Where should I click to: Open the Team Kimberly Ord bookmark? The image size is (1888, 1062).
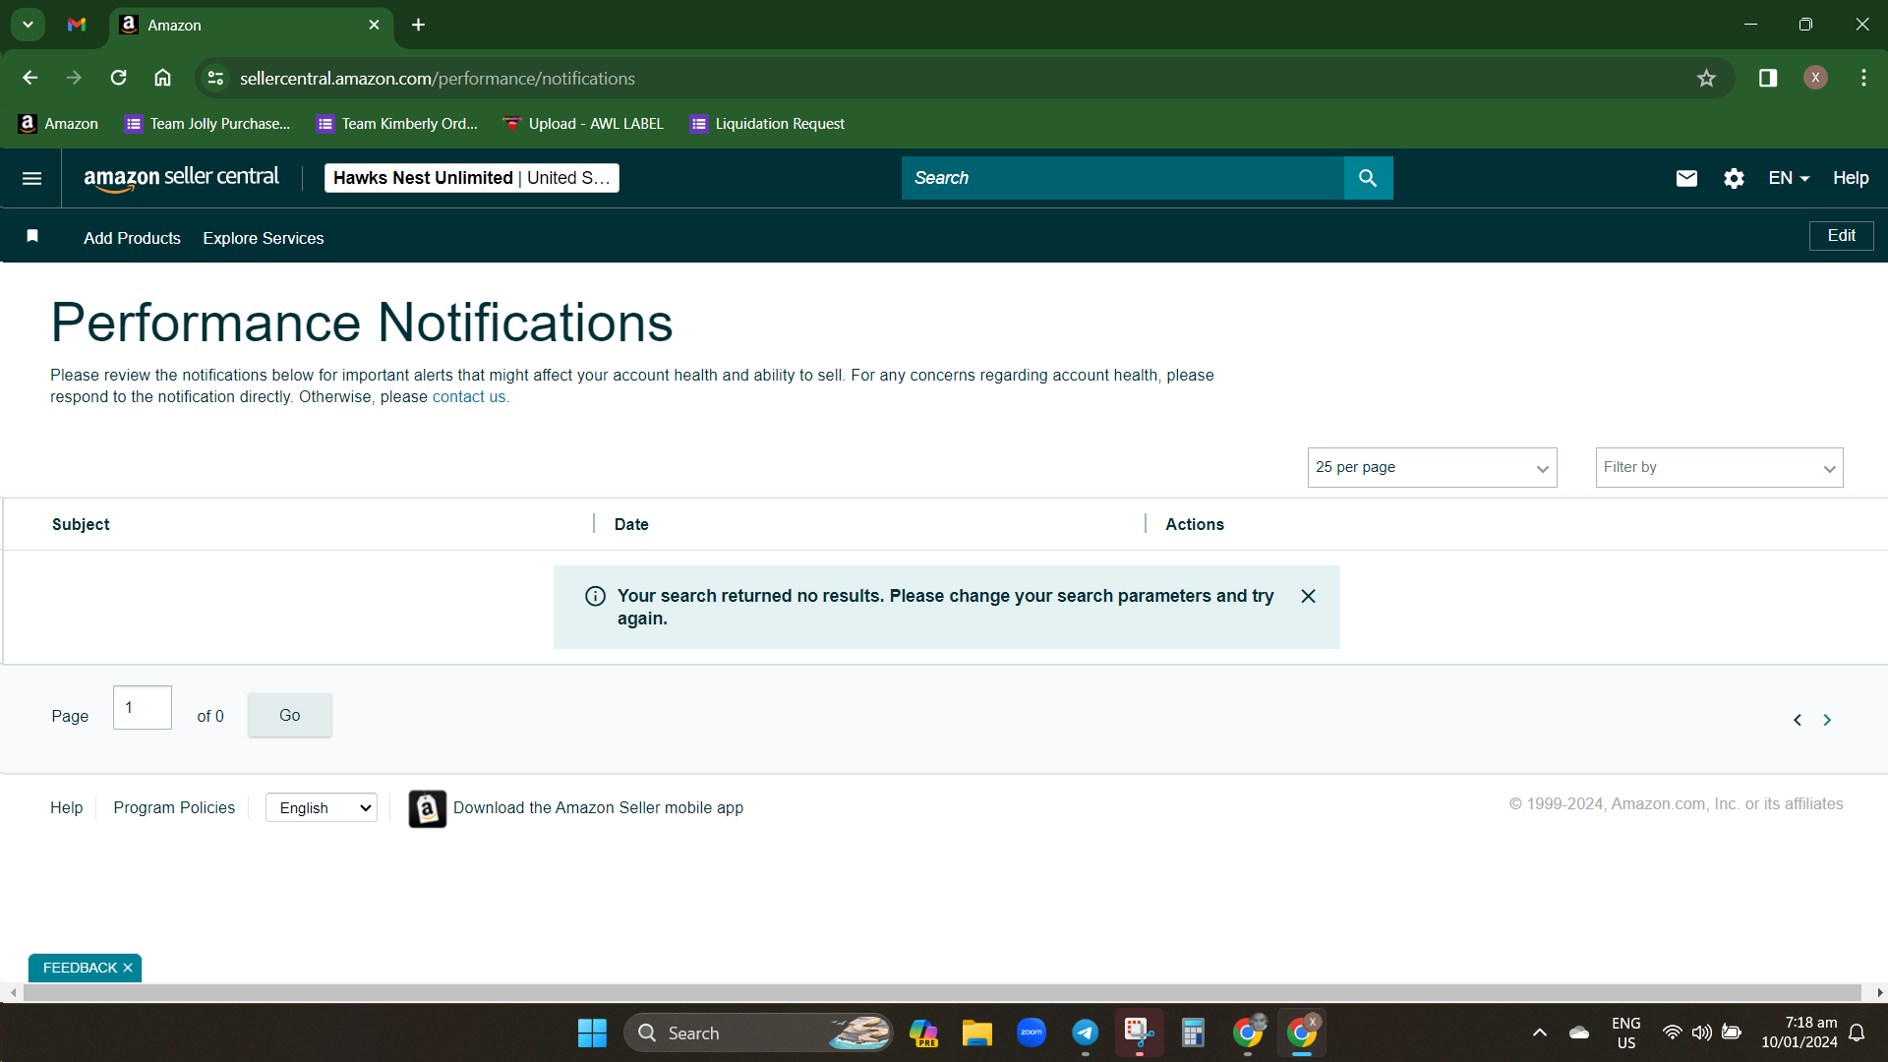[x=397, y=124]
